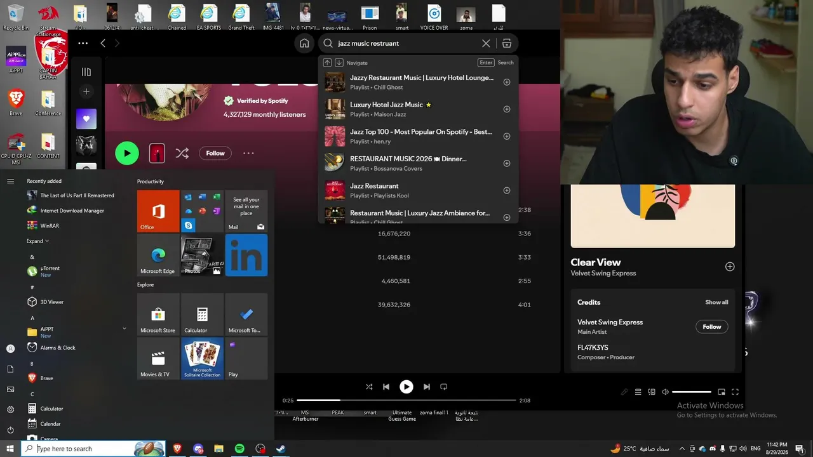Open the artist's red preview thumbnail
813x457 pixels.
click(157, 153)
